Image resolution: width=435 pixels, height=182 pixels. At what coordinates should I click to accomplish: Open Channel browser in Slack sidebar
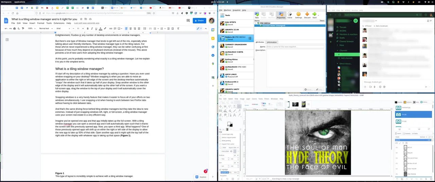pyautogui.click(x=347, y=41)
